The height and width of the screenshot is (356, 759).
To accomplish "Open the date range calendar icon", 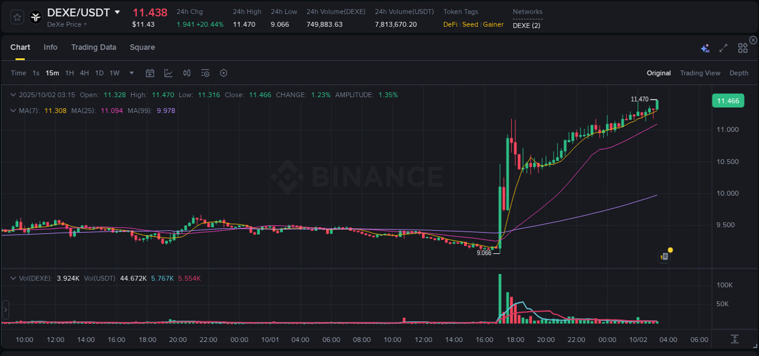I will [x=150, y=73].
